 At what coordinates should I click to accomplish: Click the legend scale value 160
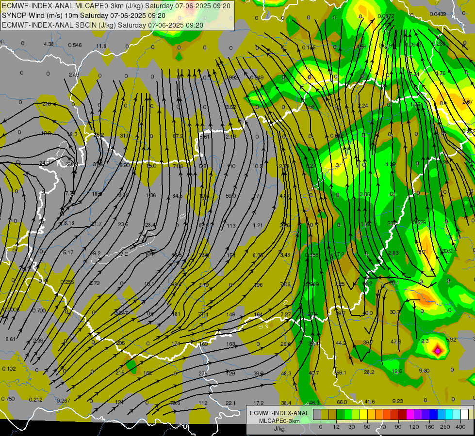429,427
